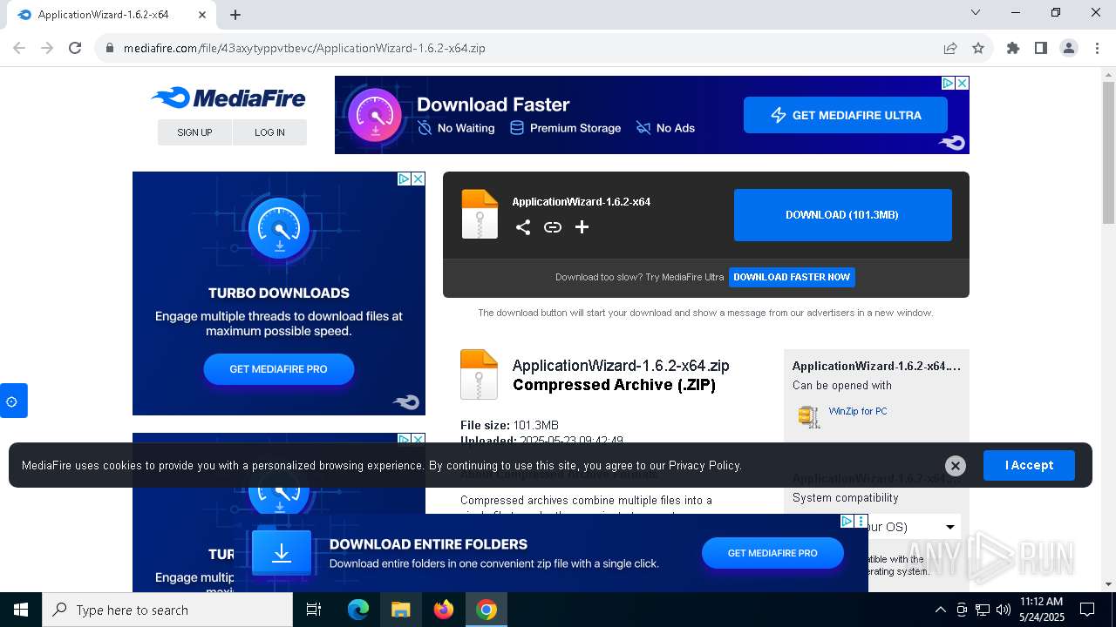The width and height of the screenshot is (1116, 627).
Task: Click LOG IN
Action: coord(269,132)
